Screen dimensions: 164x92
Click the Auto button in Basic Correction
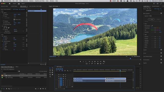pyautogui.click(x=151, y=19)
